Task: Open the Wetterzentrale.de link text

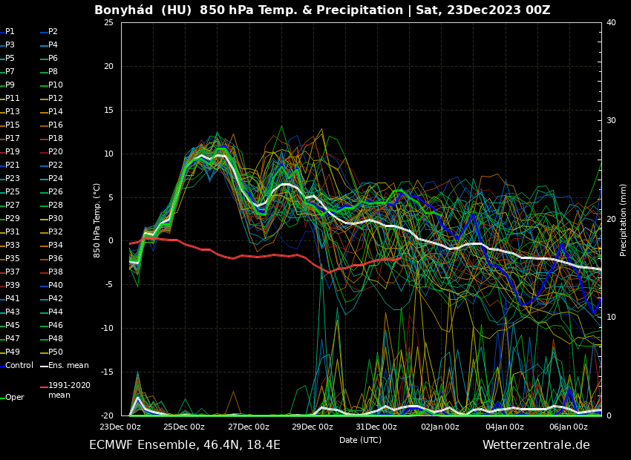Action: (536, 445)
